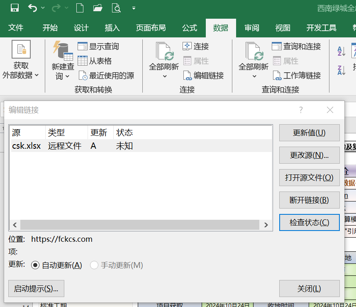
Task: Select the 手动更新(M) radio button
Action: 94,265
